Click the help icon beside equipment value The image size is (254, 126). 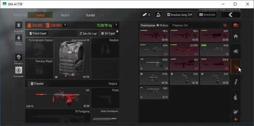pos(65,25)
